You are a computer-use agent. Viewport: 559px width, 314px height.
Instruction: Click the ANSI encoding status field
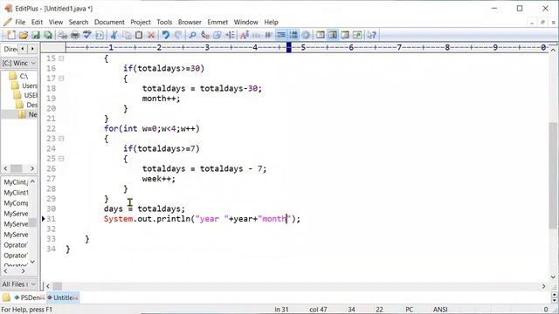(440, 310)
